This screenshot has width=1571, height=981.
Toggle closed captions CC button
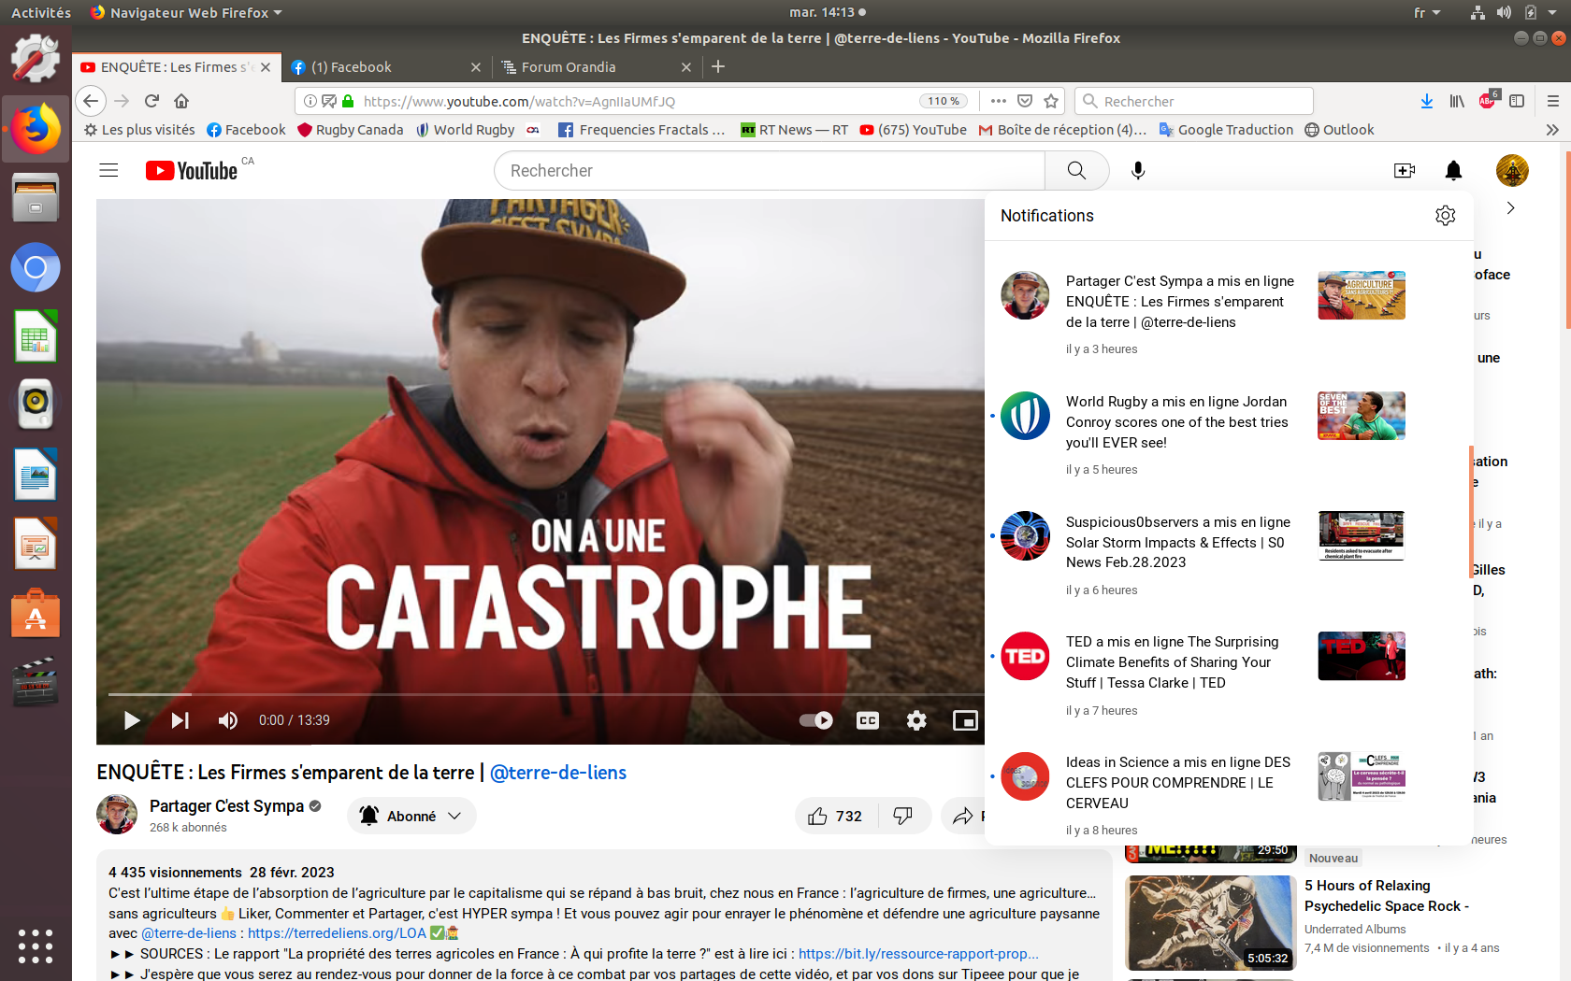[x=868, y=720]
